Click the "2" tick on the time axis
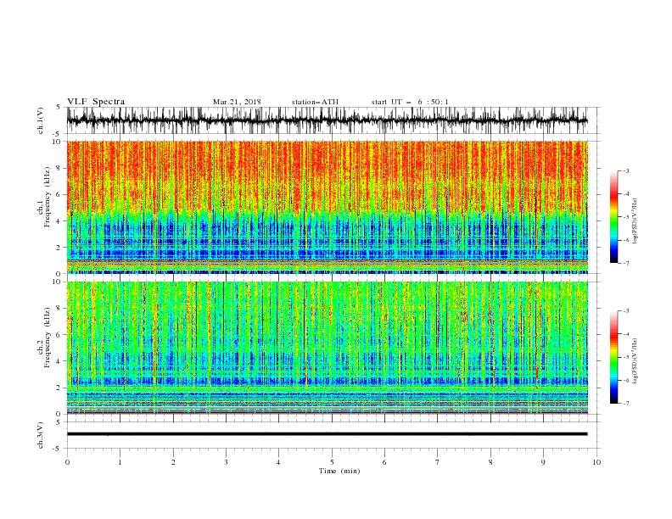 [173, 462]
